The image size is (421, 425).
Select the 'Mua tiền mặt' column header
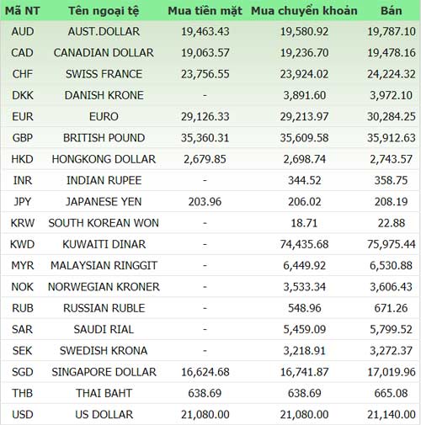205,11
